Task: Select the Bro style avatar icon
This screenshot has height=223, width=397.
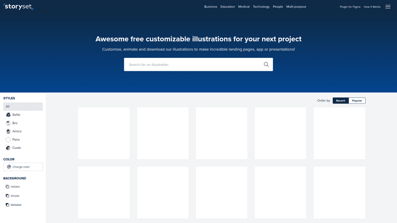Action: [x=8, y=123]
